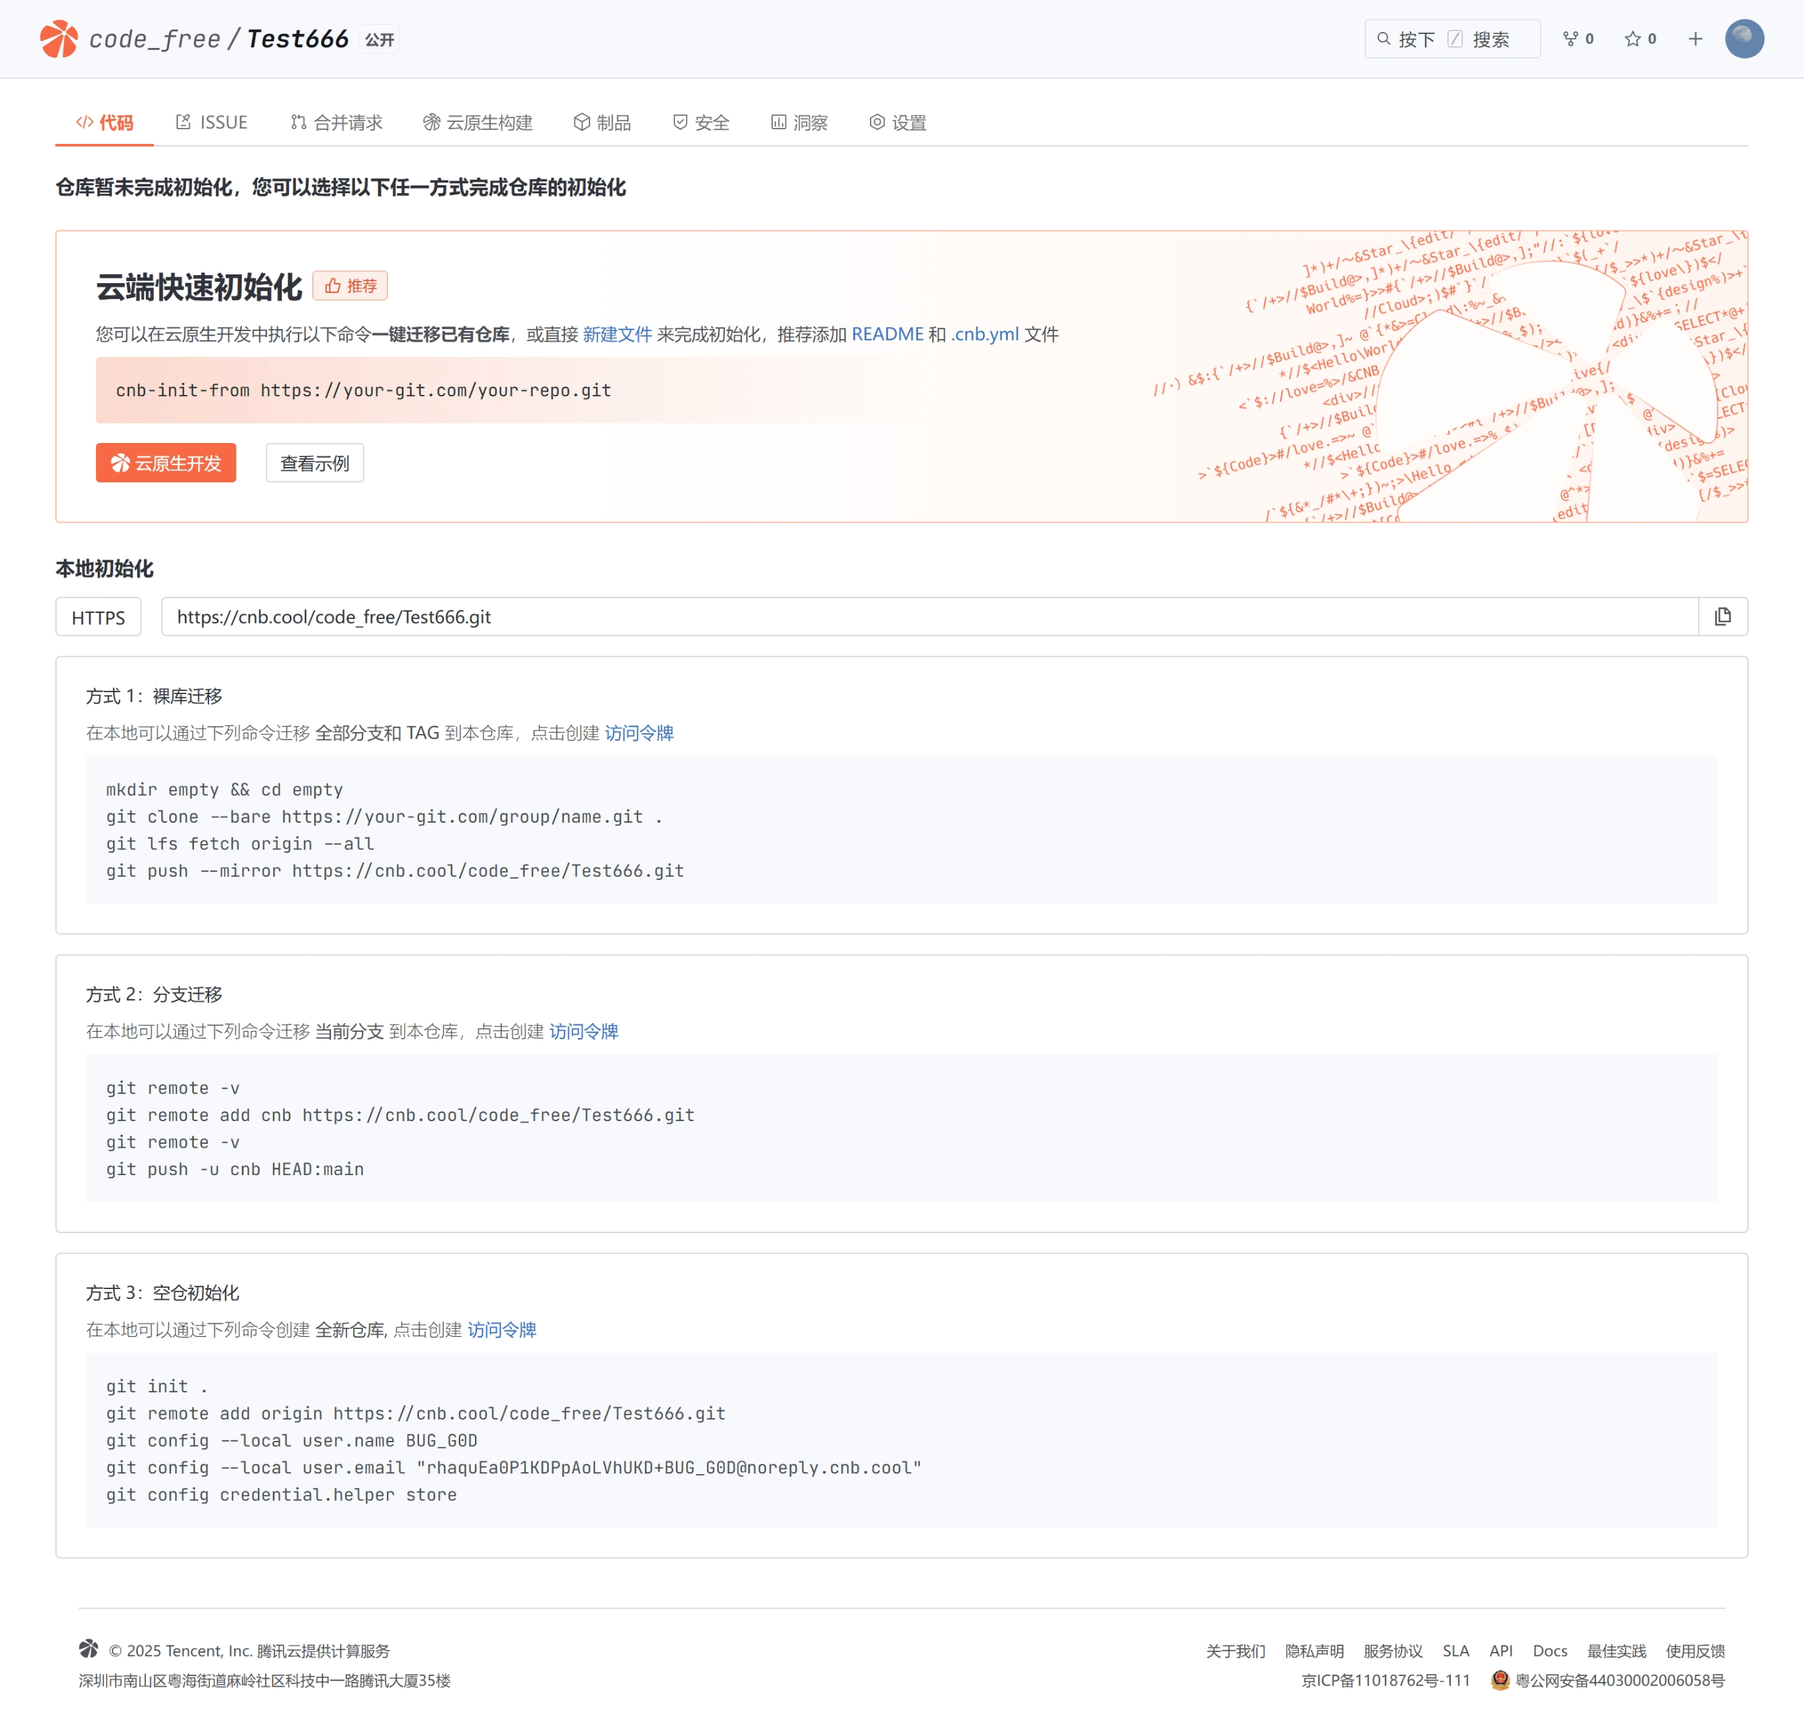Click the search magnifier icon
The height and width of the screenshot is (1722, 1804).
[1384, 39]
